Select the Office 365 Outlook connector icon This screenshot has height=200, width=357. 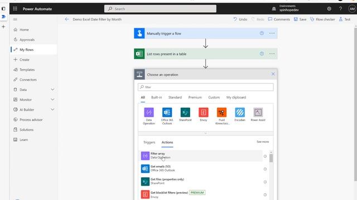point(167,112)
